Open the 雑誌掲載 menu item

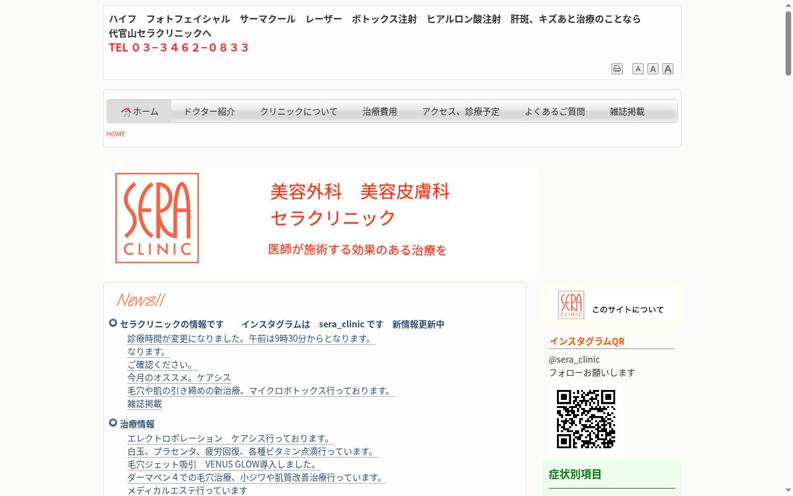627,112
